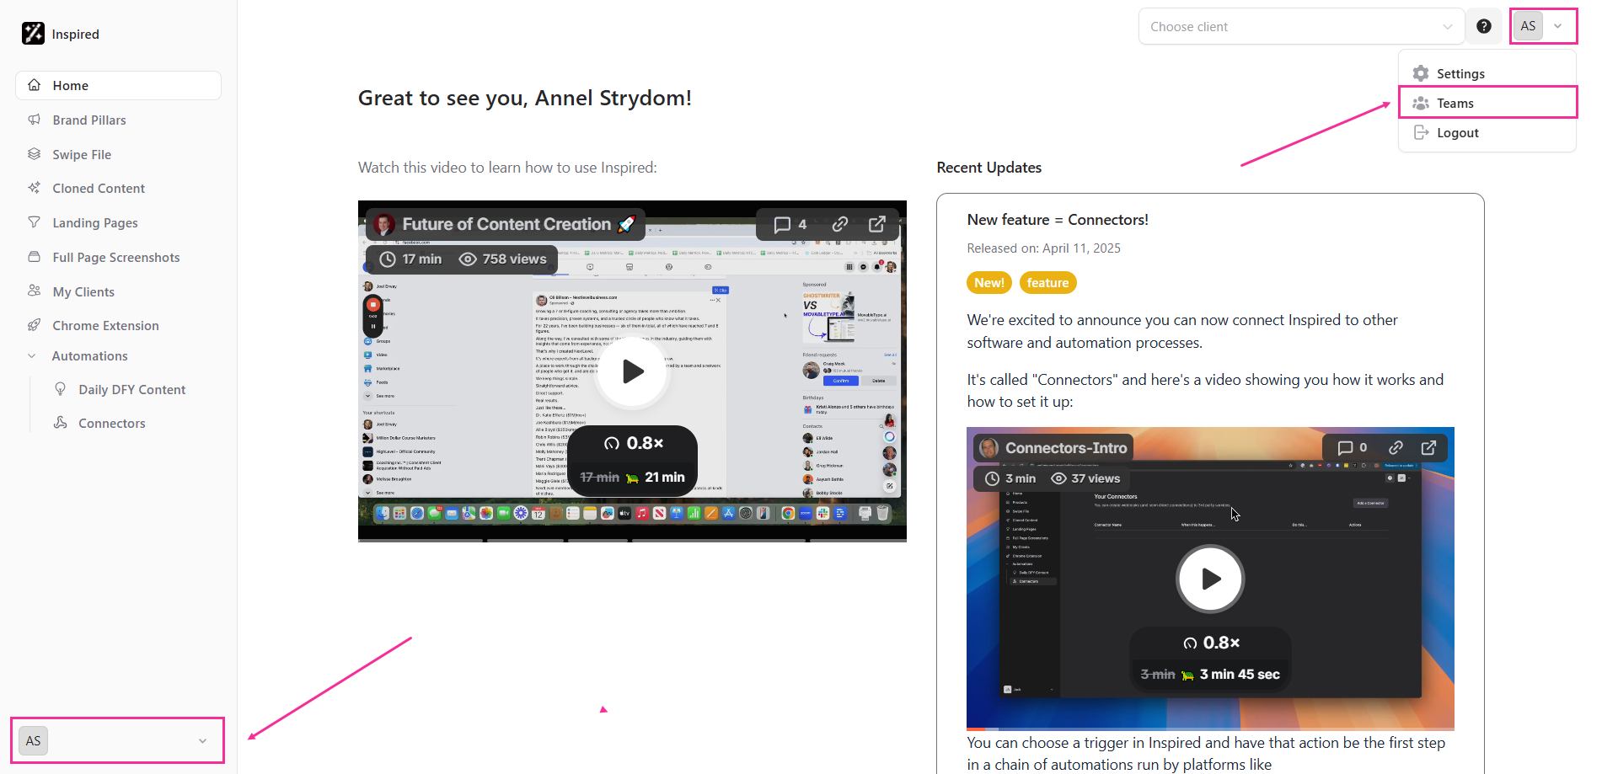Click the Full Page Screenshots icon

[35, 257]
